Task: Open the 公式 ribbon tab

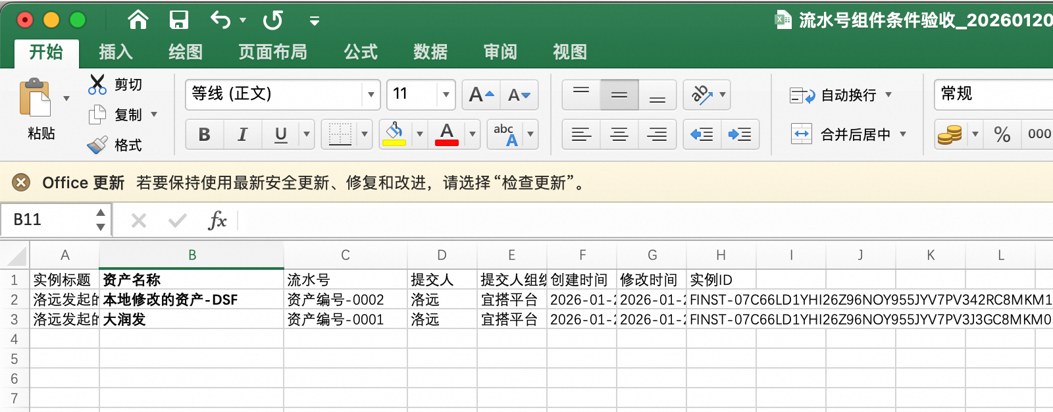Action: point(361,52)
